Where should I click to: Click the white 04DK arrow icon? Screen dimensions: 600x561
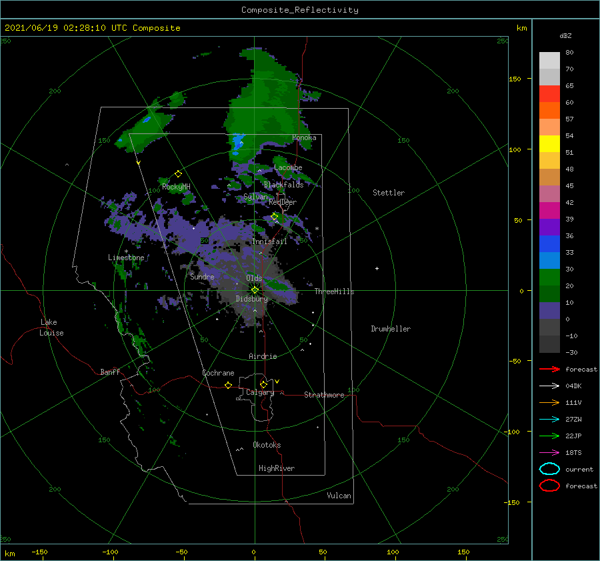coord(549,386)
